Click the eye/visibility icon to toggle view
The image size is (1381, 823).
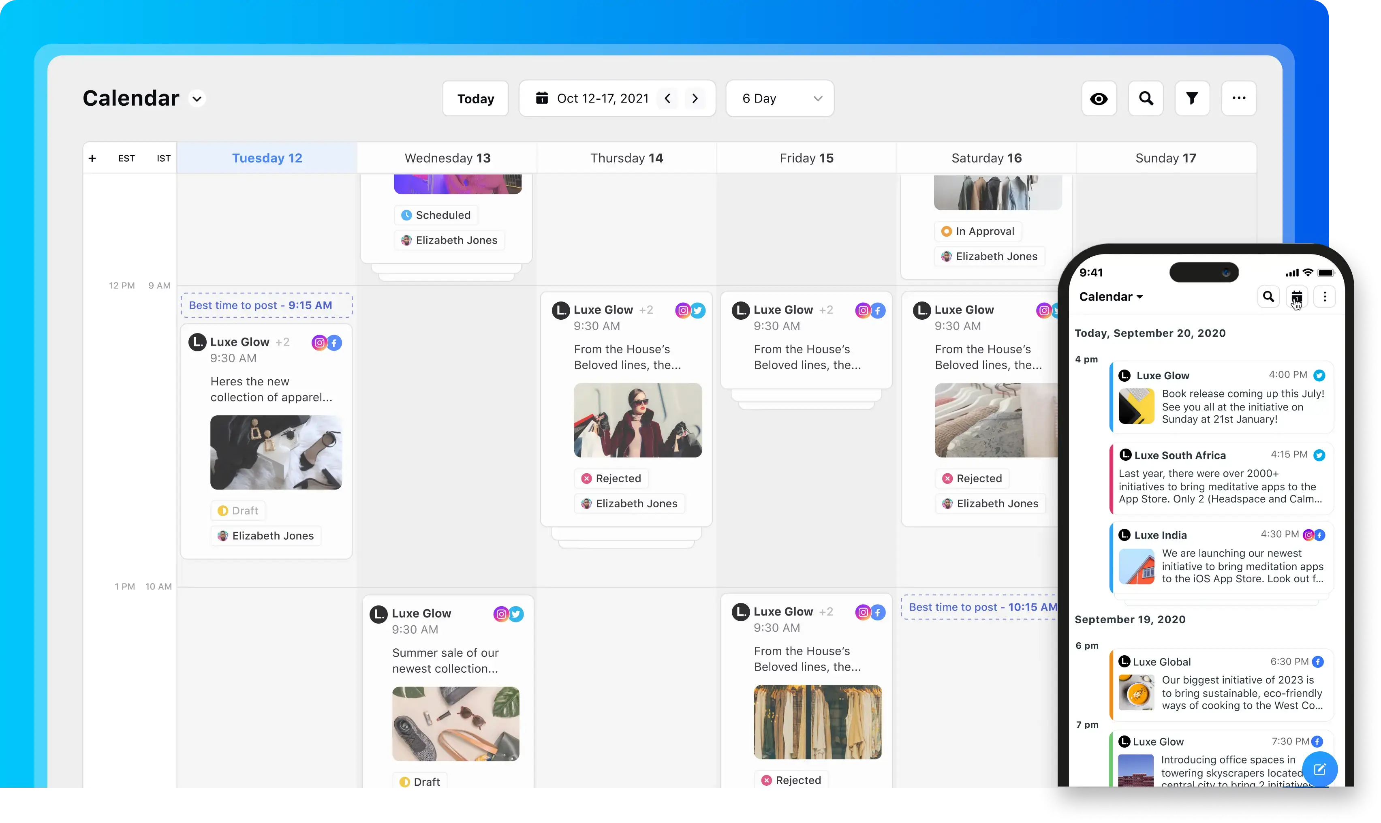pyautogui.click(x=1099, y=98)
